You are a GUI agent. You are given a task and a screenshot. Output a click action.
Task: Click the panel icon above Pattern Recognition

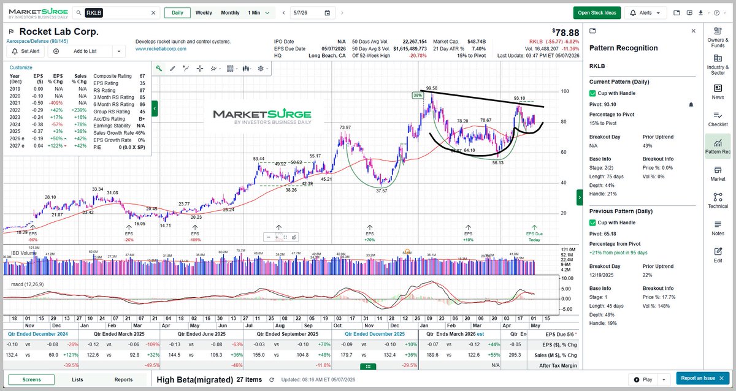pos(592,31)
